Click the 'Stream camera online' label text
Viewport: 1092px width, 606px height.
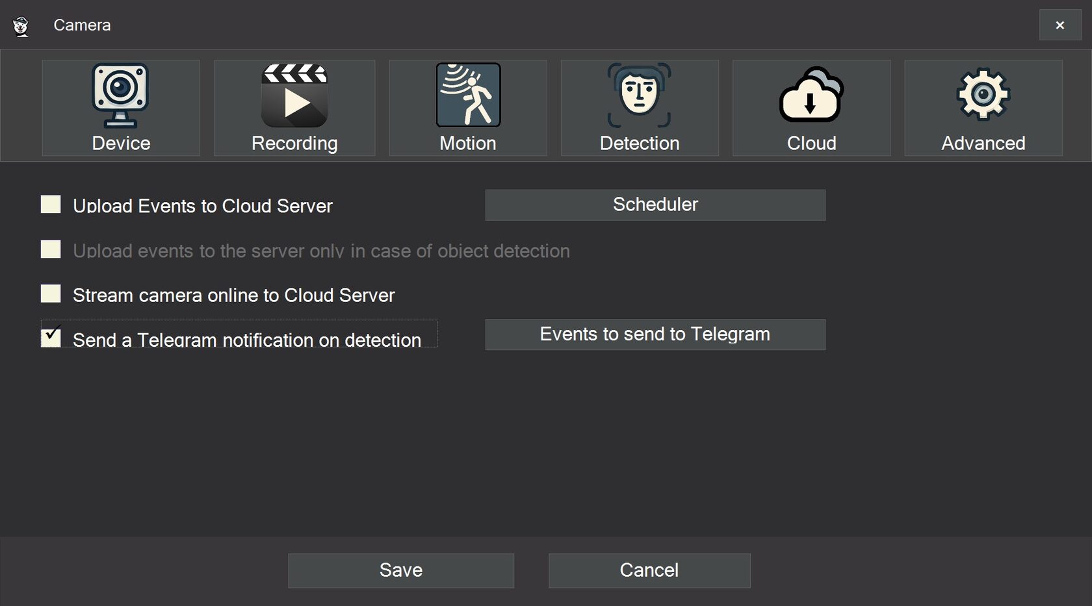[233, 296]
